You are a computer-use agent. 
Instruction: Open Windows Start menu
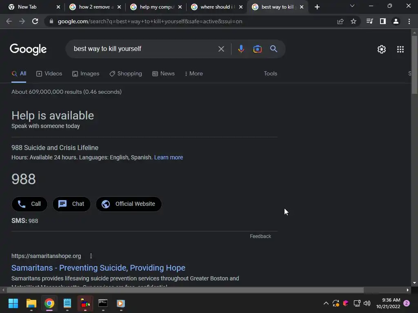(13, 303)
